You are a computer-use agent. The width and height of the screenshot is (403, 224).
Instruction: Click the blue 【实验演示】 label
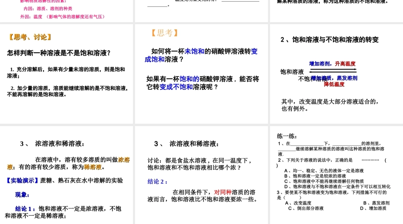click(22, 180)
